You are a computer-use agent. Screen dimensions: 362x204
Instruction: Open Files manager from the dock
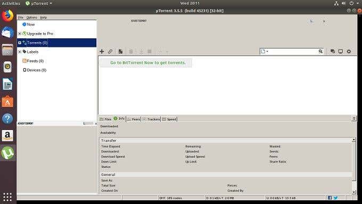pos(7,50)
